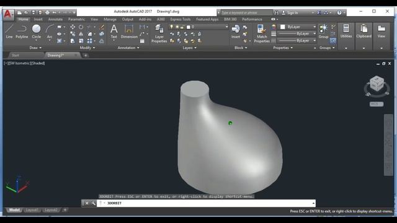Open the Output ribbon tab

coord(127,19)
